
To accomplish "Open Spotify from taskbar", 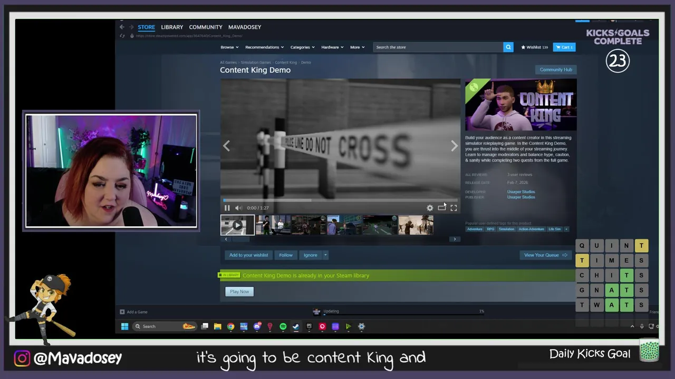I will pos(283,326).
